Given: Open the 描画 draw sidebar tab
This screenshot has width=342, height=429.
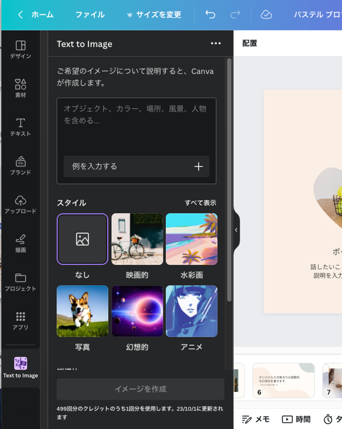Looking at the screenshot, I should (21, 243).
